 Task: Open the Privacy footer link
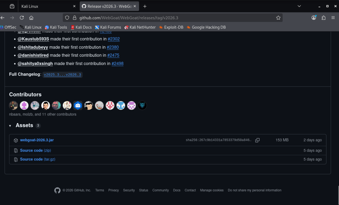coord(114,190)
